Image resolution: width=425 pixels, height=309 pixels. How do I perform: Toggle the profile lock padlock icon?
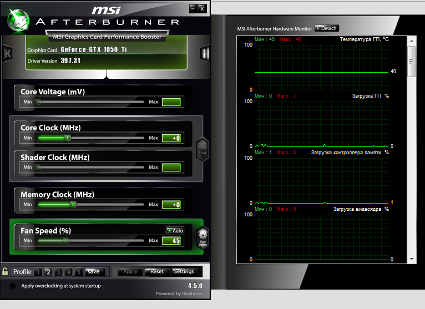tap(5, 271)
